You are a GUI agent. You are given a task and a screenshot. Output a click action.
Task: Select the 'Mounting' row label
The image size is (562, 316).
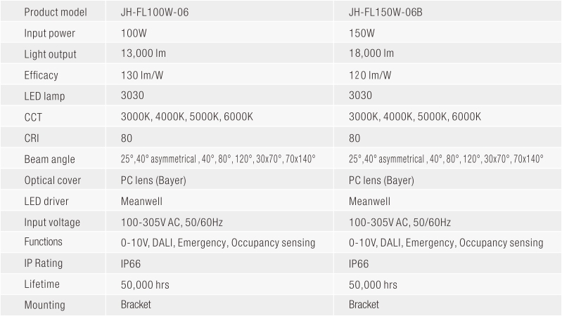click(44, 305)
